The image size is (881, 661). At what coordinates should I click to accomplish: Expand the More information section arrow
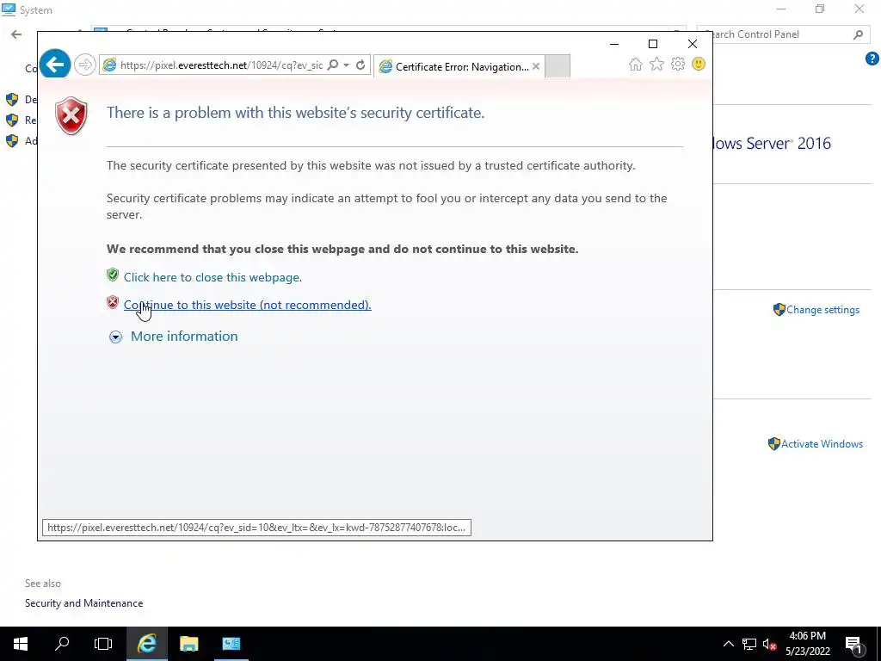point(115,337)
